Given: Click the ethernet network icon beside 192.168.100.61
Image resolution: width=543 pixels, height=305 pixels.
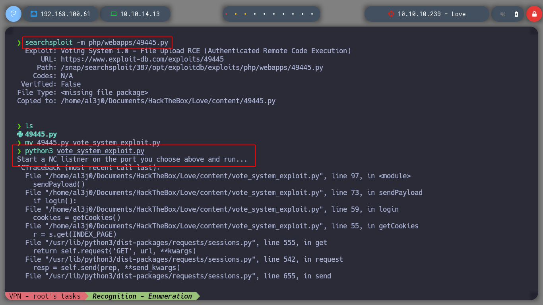Looking at the screenshot, I should coord(34,14).
